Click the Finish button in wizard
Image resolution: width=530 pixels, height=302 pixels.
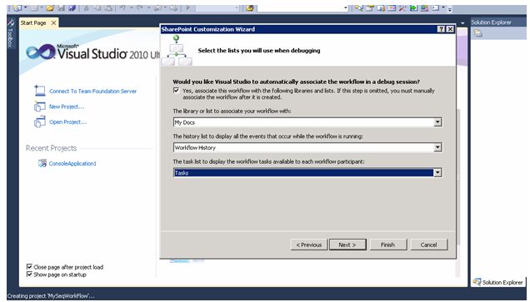click(x=388, y=245)
